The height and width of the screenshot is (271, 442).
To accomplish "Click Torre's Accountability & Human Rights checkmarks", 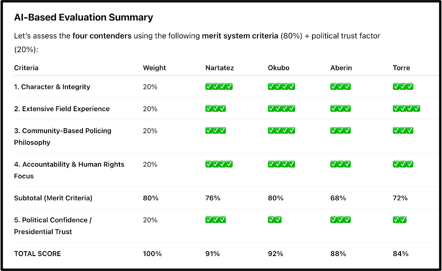I will pyautogui.click(x=403, y=164).
